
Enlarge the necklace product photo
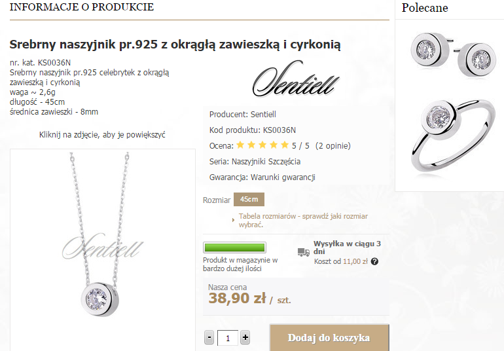click(103, 249)
